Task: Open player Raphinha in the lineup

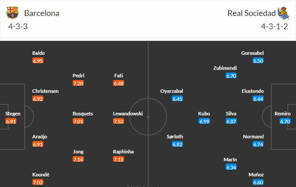Action: pyautogui.click(x=123, y=152)
